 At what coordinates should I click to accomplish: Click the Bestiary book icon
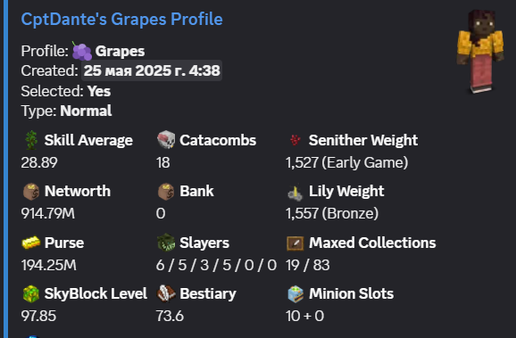166,293
